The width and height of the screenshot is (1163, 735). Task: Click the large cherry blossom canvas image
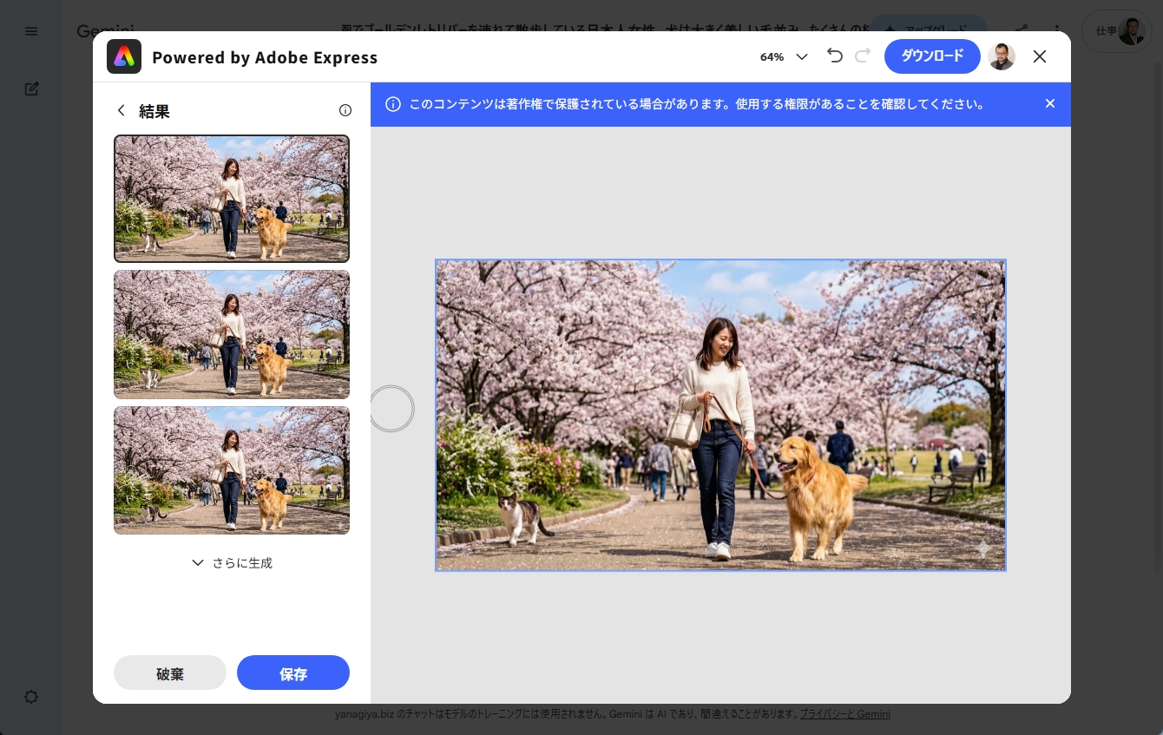click(x=720, y=415)
